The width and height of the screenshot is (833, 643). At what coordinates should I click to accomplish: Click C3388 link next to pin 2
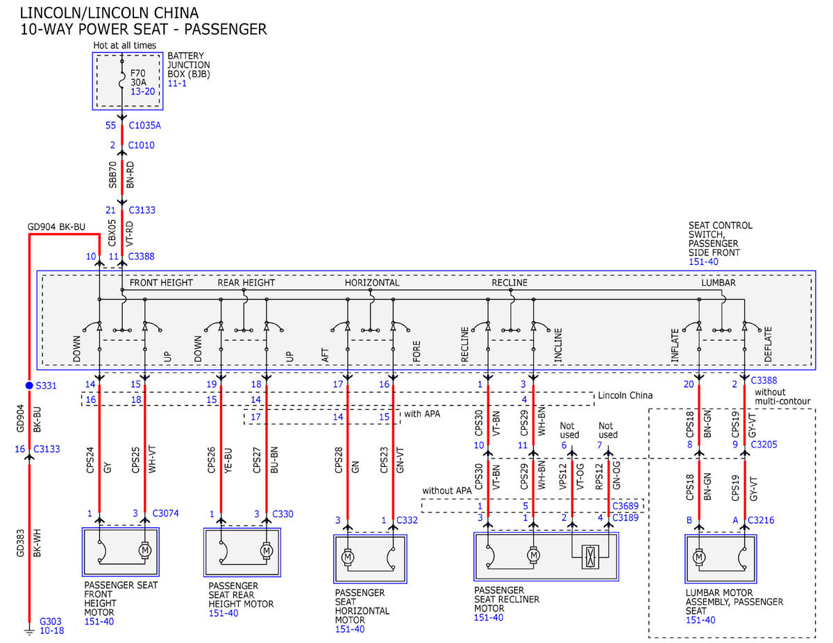pyautogui.click(x=763, y=379)
